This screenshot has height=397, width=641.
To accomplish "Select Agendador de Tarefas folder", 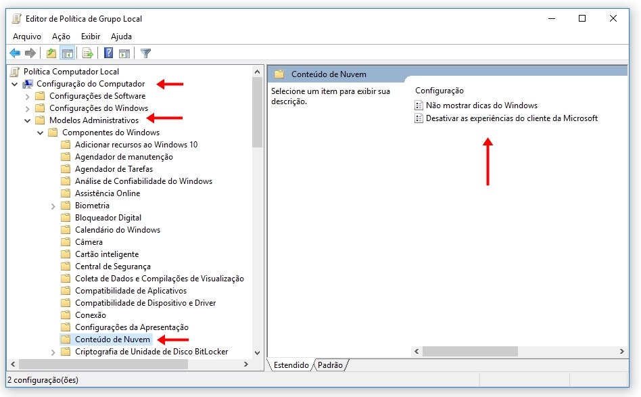I will tap(114, 169).
